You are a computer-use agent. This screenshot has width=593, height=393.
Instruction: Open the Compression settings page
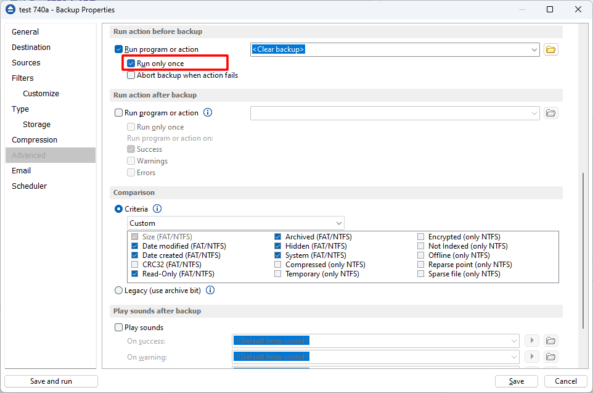tap(35, 139)
